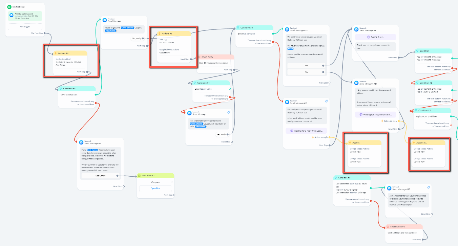Click the Add Trigger button
Viewport: 458px width, 246px height.
coord(25,26)
